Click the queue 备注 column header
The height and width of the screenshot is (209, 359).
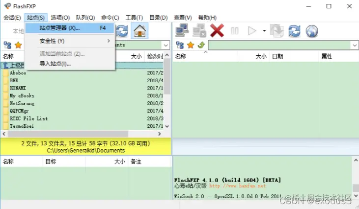149,162
